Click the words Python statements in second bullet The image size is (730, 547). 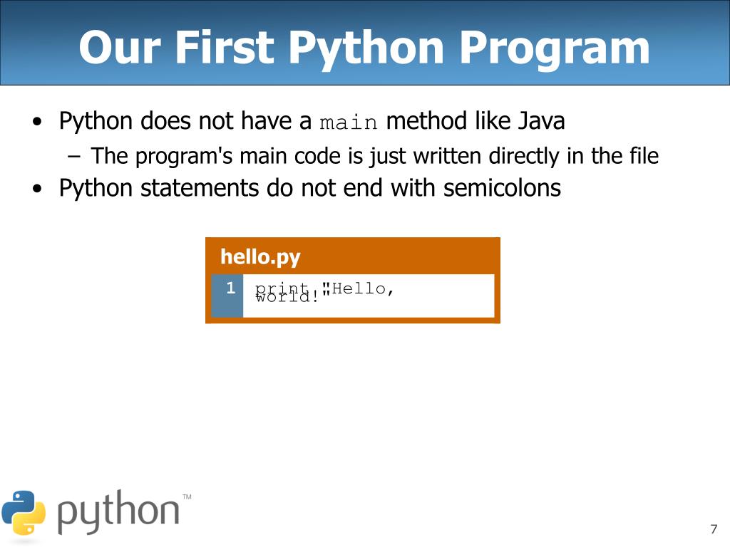pyautogui.click(x=159, y=188)
